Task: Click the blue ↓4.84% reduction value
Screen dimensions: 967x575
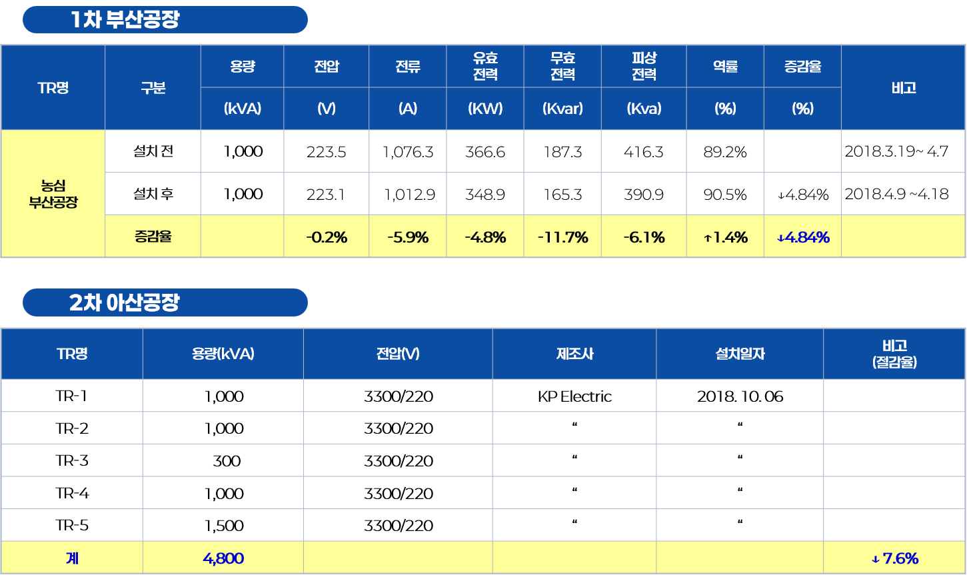Action: coord(802,237)
